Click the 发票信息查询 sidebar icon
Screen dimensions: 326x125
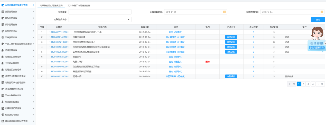(x=3, y=12)
